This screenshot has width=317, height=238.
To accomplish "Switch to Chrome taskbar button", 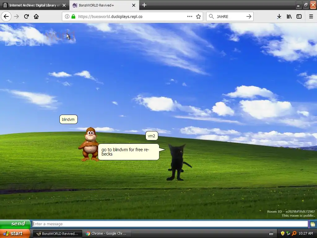I will pyautogui.click(x=107, y=234).
